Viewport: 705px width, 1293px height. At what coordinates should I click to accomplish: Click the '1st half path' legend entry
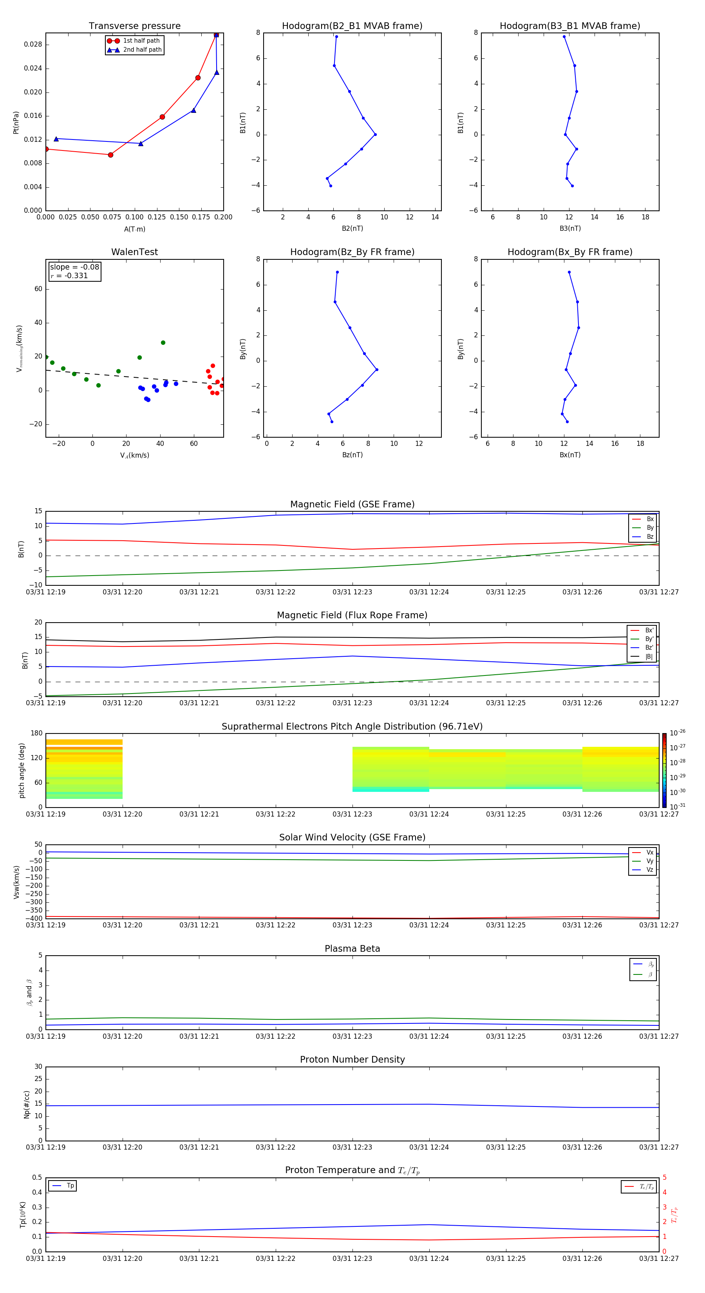(x=134, y=41)
